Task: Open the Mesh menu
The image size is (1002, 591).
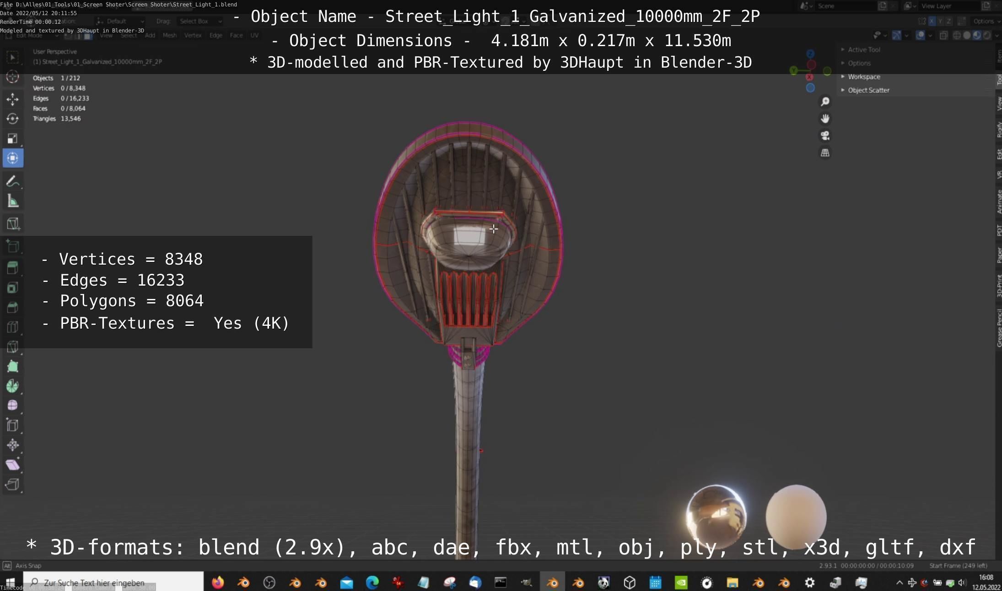Action: point(169,35)
